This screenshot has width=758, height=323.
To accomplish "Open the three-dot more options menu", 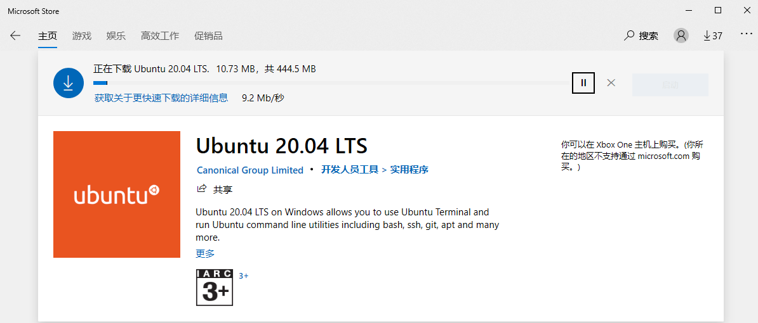I will click(746, 34).
